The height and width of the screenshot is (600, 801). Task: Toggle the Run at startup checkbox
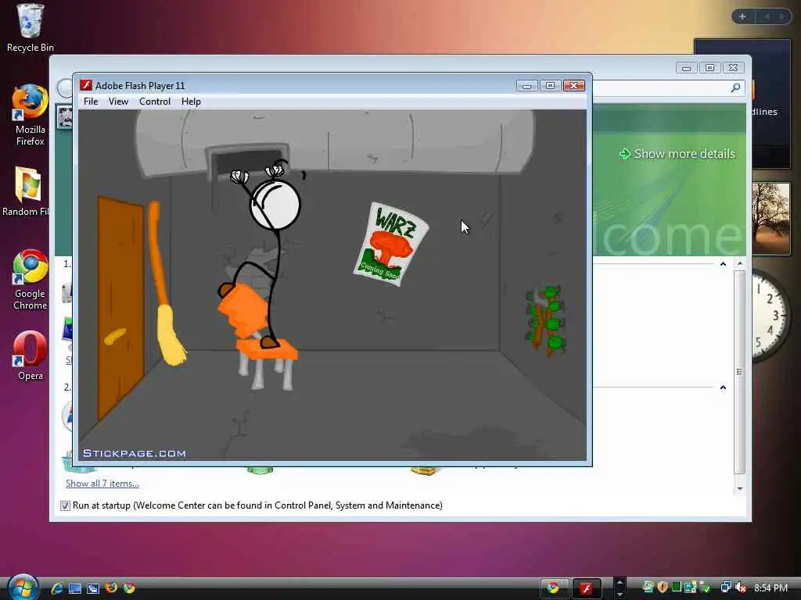[x=66, y=505]
